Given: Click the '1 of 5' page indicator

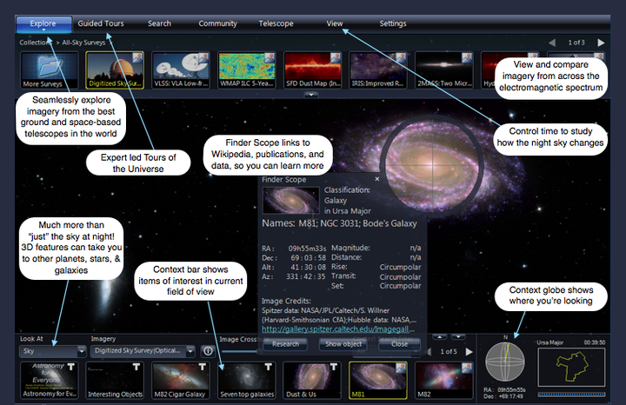Looking at the screenshot, I should (x=449, y=351).
